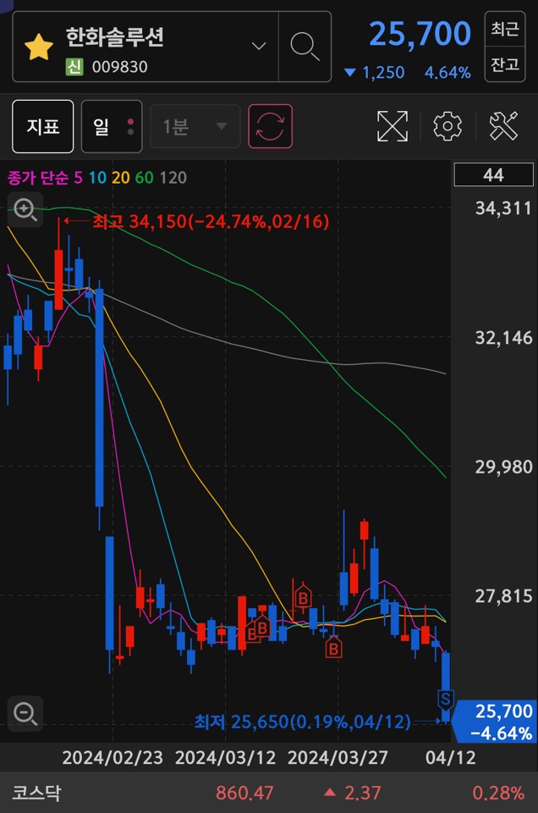Click the date label 2024/03/27
538x813 pixels.
pos(338,757)
